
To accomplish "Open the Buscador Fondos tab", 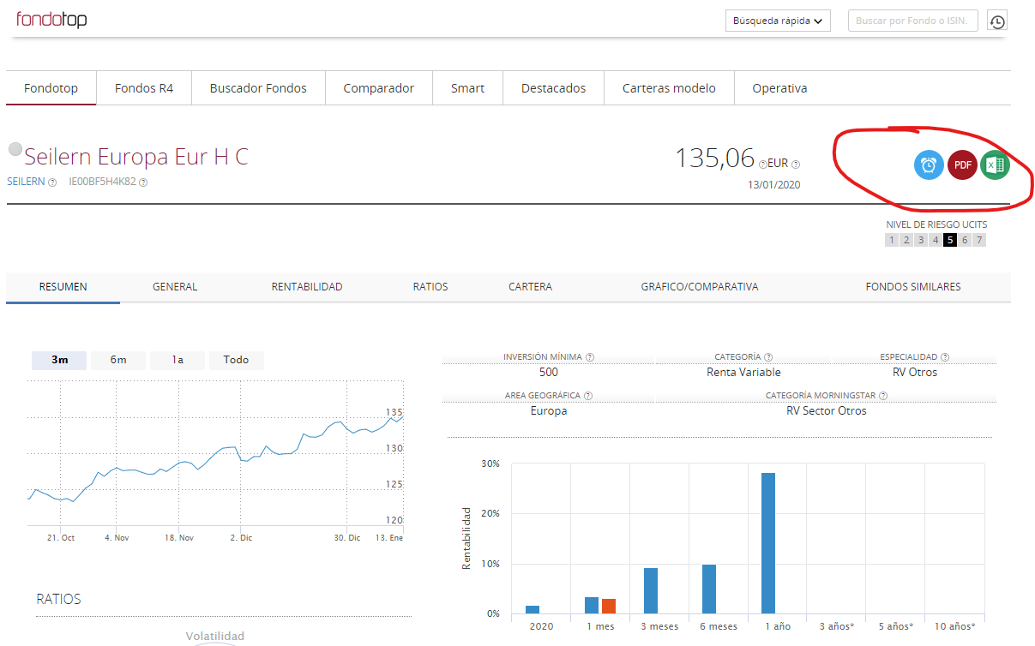I will point(258,88).
